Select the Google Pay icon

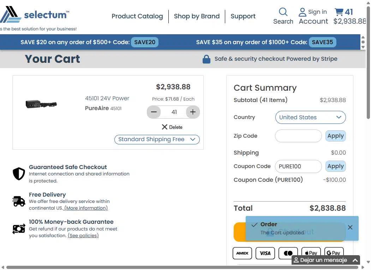[x=334, y=252]
